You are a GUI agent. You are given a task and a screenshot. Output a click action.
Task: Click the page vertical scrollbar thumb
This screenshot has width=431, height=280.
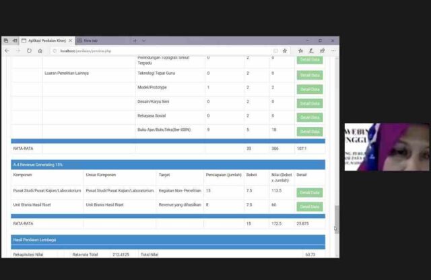(x=337, y=216)
